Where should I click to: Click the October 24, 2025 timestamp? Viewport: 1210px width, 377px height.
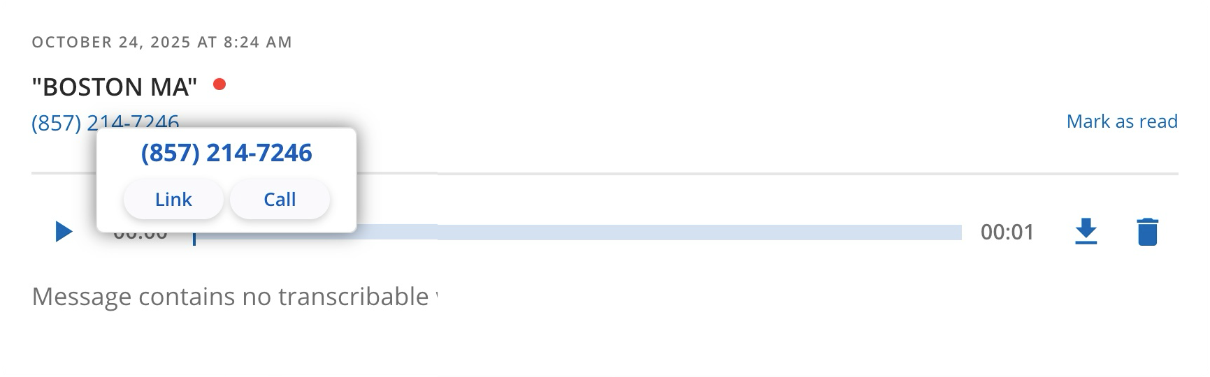[110, 42]
